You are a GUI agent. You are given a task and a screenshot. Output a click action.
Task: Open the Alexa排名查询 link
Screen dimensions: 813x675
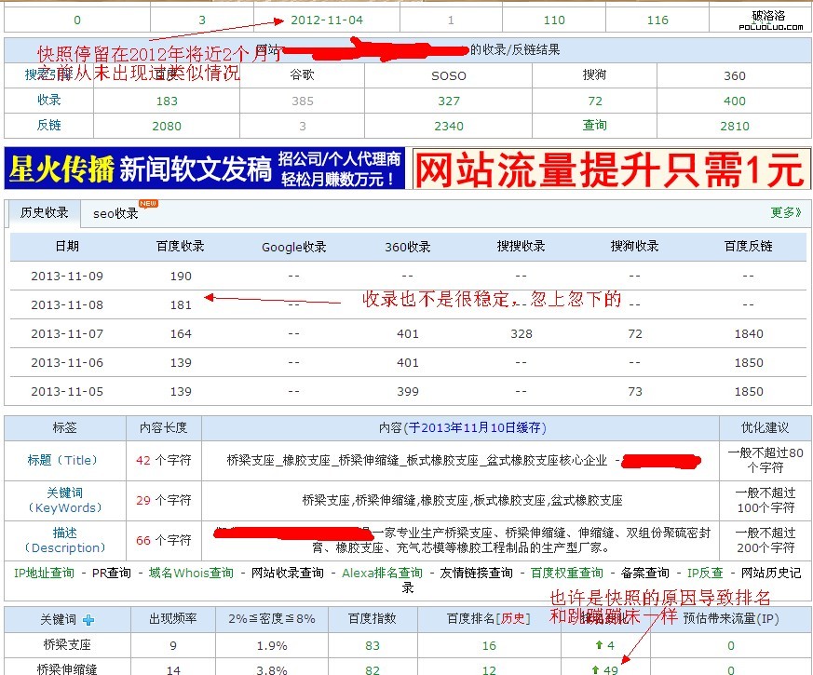click(x=382, y=573)
